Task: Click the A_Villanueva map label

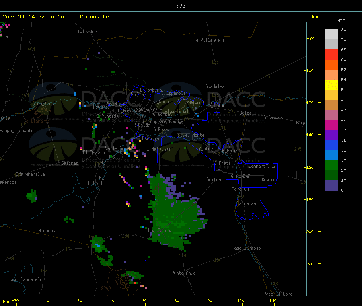Action: click(210, 40)
